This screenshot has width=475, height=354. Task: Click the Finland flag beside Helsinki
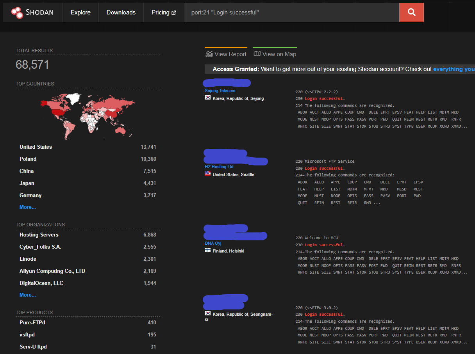click(208, 251)
